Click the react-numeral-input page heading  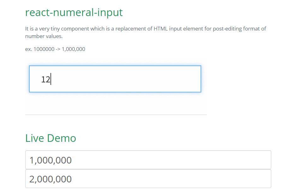[74, 13]
